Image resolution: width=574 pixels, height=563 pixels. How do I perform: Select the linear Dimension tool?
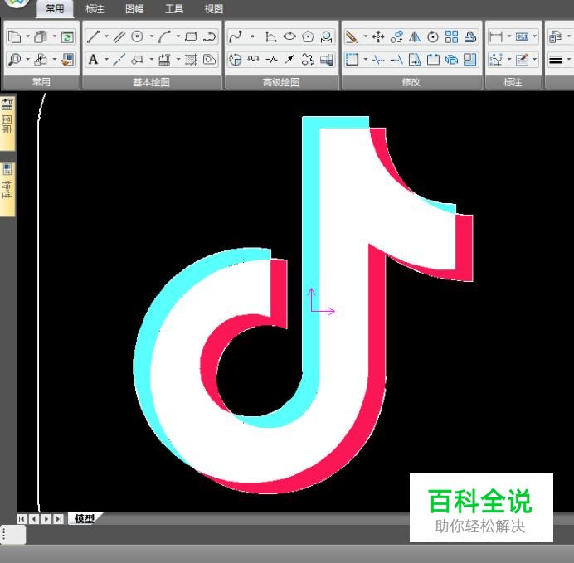[x=496, y=36]
